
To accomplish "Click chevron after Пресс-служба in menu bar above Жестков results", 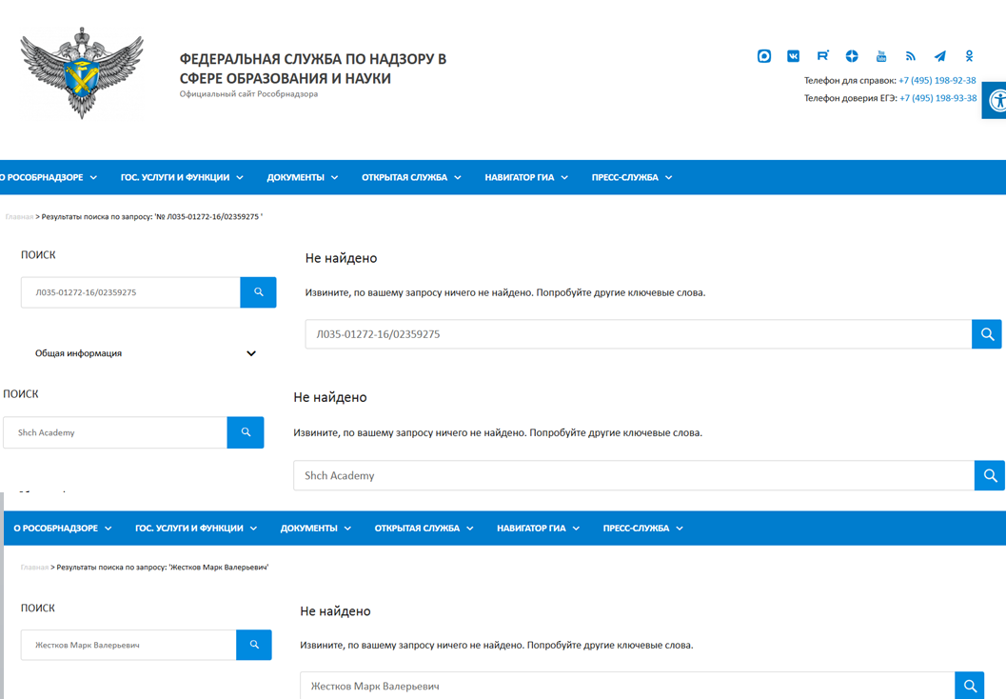I will 680,529.
